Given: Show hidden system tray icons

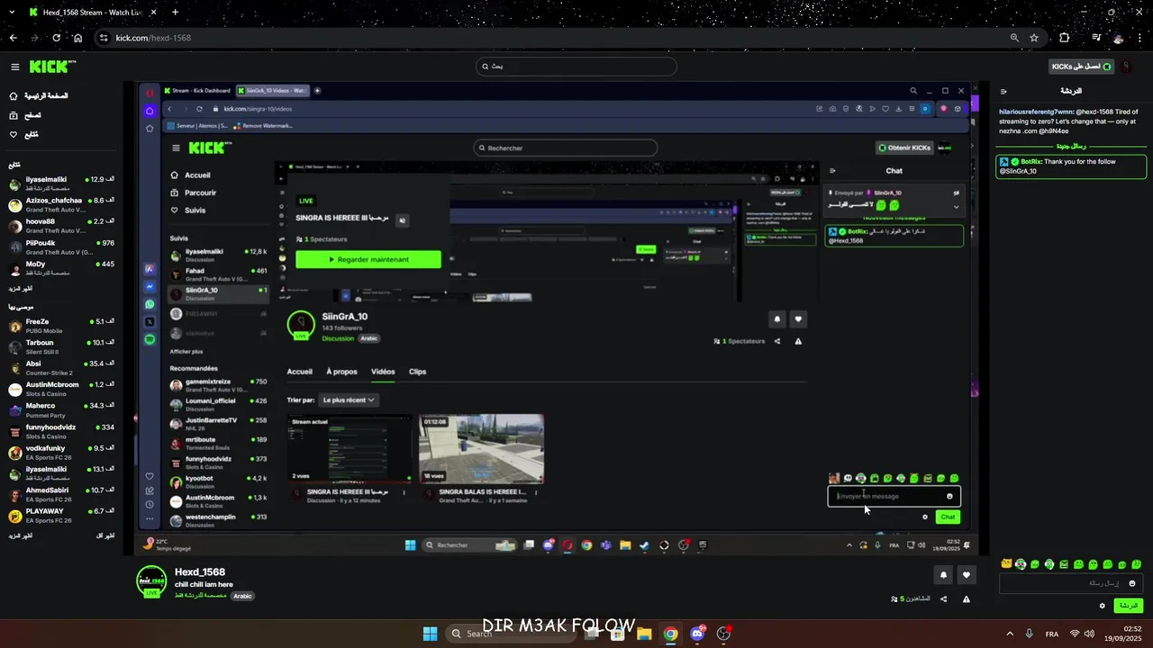Looking at the screenshot, I should point(1009,634).
